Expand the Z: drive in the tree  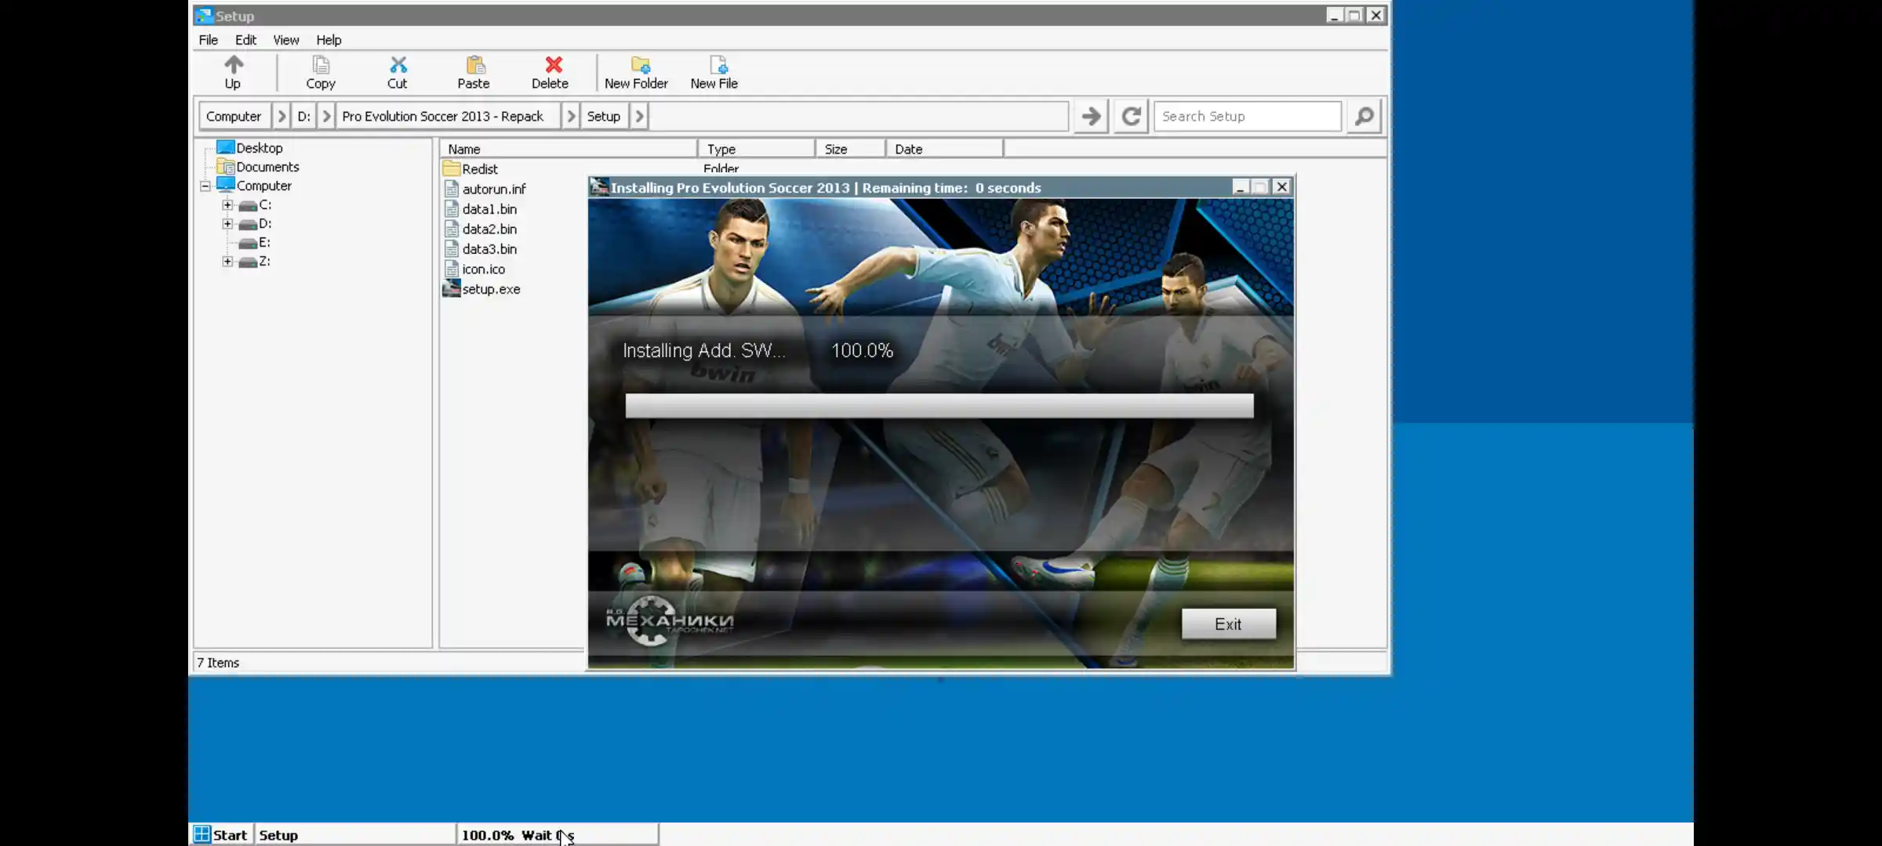(226, 261)
